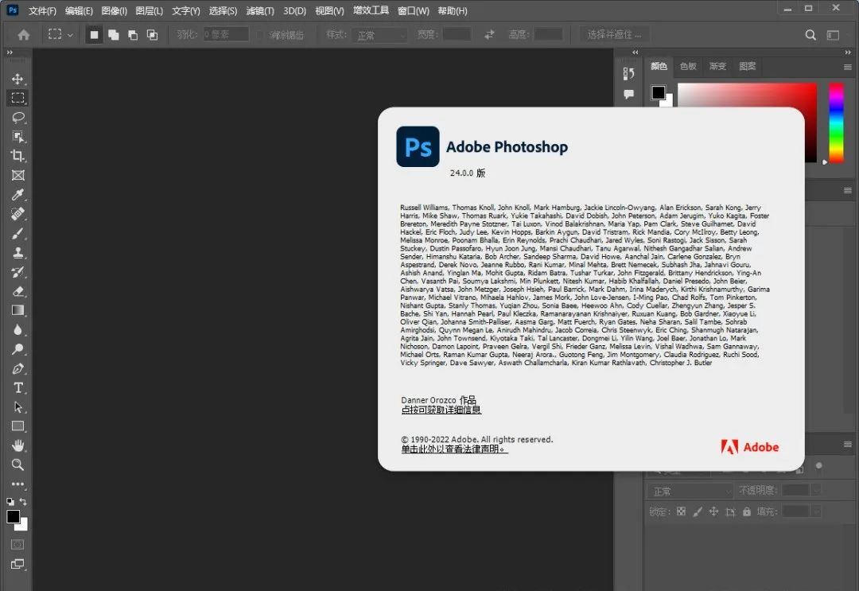Go to the Home screen icon
859x591 pixels.
[x=24, y=35]
